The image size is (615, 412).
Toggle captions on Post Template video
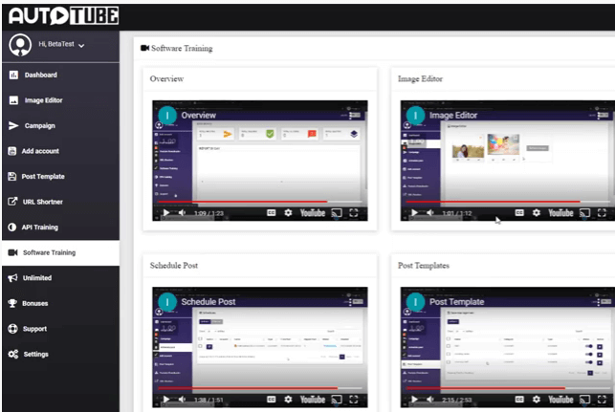[519, 400]
